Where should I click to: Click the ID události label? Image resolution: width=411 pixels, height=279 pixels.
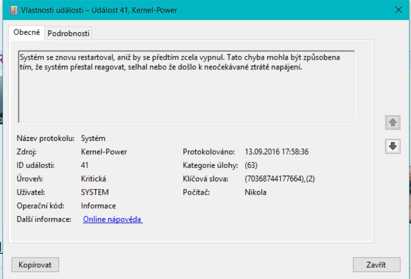36,165
